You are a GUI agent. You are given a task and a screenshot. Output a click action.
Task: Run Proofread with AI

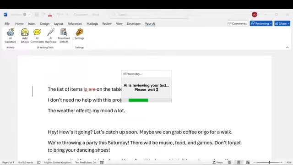[64, 36]
